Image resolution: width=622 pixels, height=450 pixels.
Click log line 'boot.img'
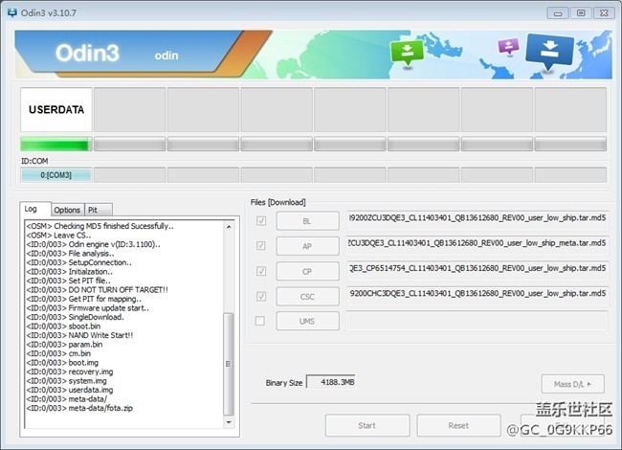coord(62,363)
